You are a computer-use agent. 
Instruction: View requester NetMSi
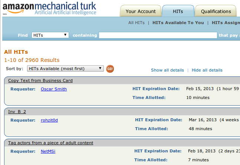click(x=48, y=151)
